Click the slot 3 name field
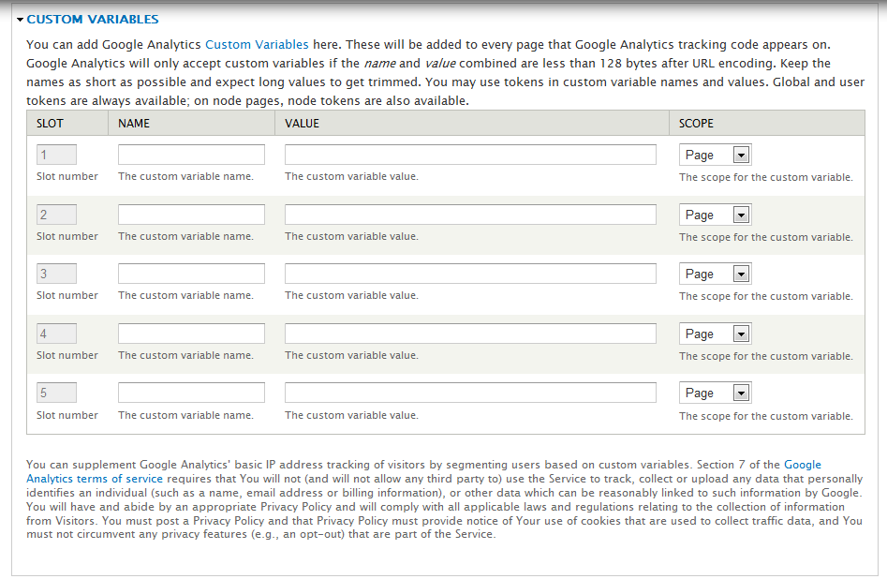 tap(191, 274)
